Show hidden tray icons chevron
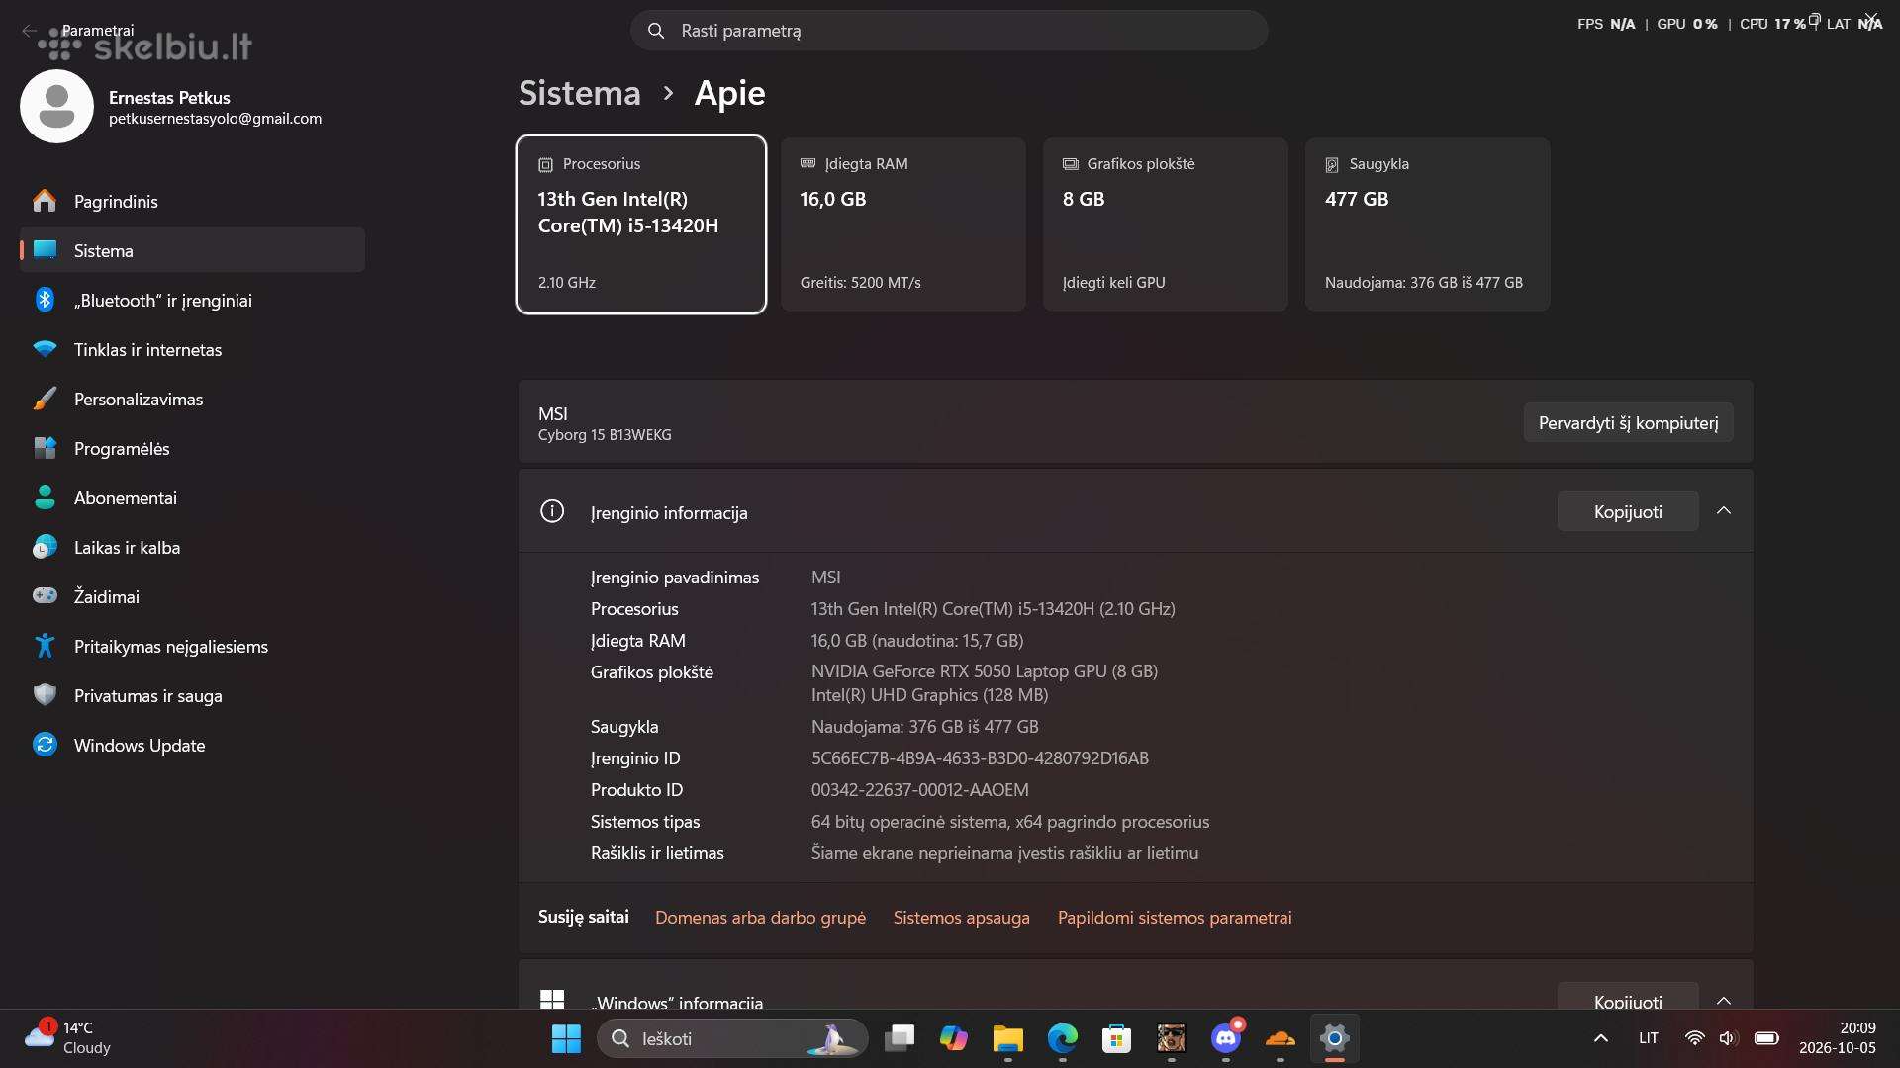The image size is (1900, 1068). pyautogui.click(x=1601, y=1038)
